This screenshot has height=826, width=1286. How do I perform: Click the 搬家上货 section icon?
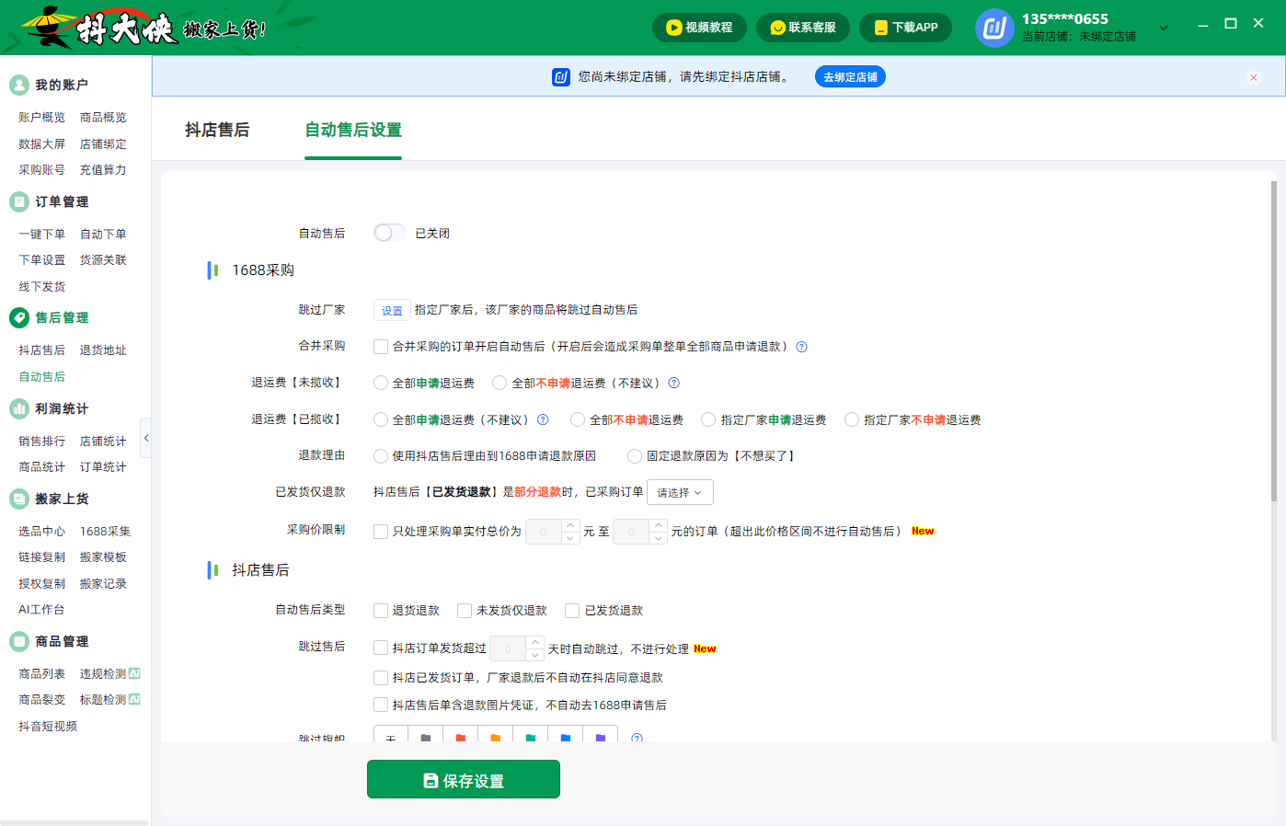(19, 499)
